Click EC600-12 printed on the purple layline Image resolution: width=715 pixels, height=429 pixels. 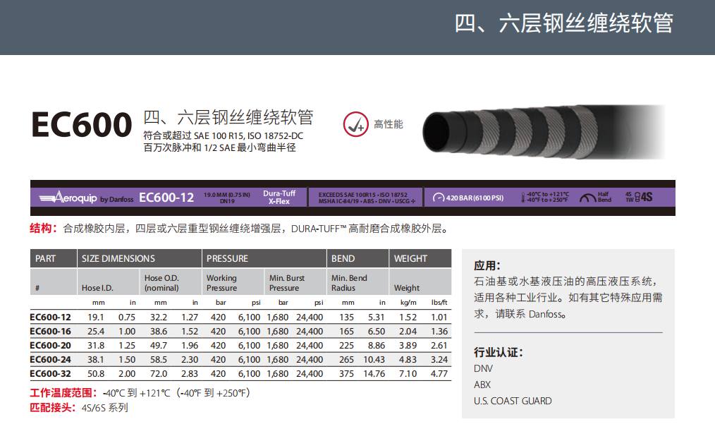pyautogui.click(x=166, y=198)
